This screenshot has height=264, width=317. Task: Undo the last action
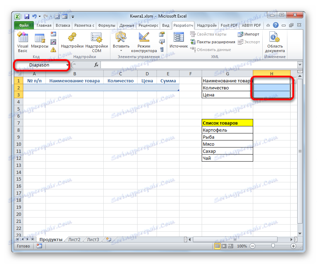[x=35, y=16]
